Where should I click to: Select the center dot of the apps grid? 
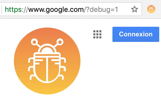[97, 34]
